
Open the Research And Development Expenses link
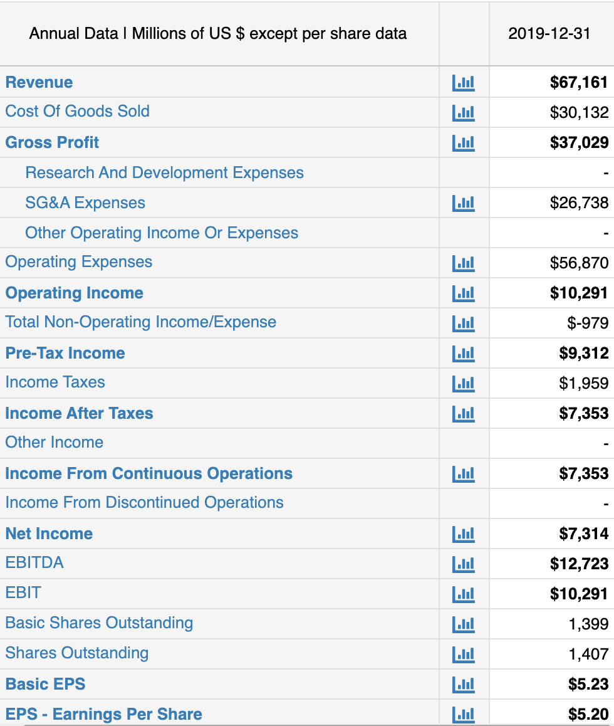click(164, 172)
